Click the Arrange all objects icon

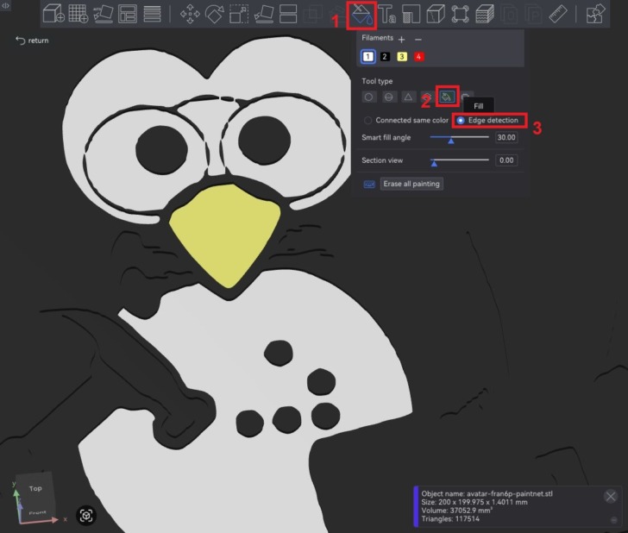128,14
